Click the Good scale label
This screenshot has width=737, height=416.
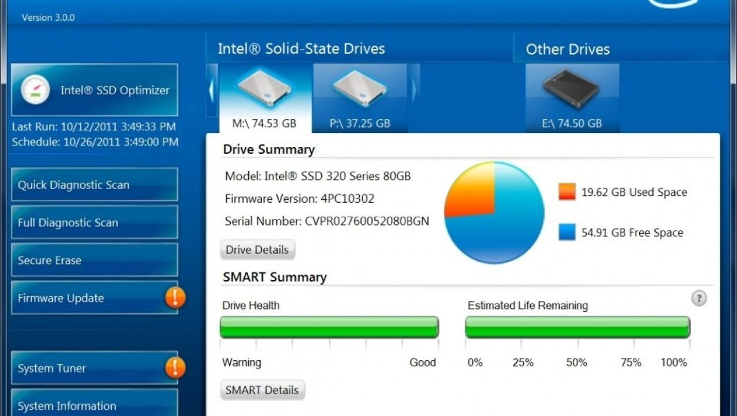coord(423,362)
